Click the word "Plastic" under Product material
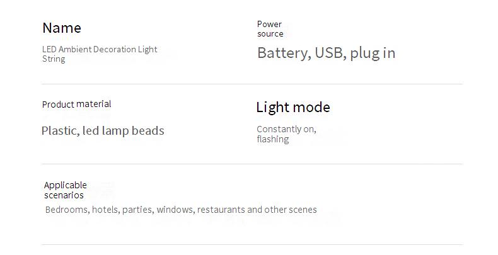 (59, 131)
